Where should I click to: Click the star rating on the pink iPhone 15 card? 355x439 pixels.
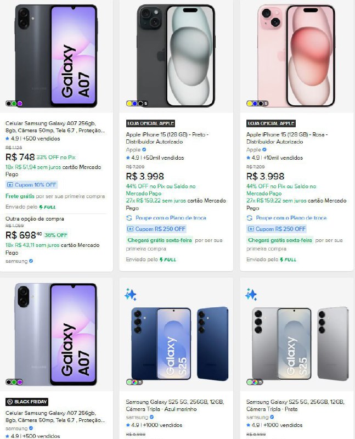coord(249,157)
